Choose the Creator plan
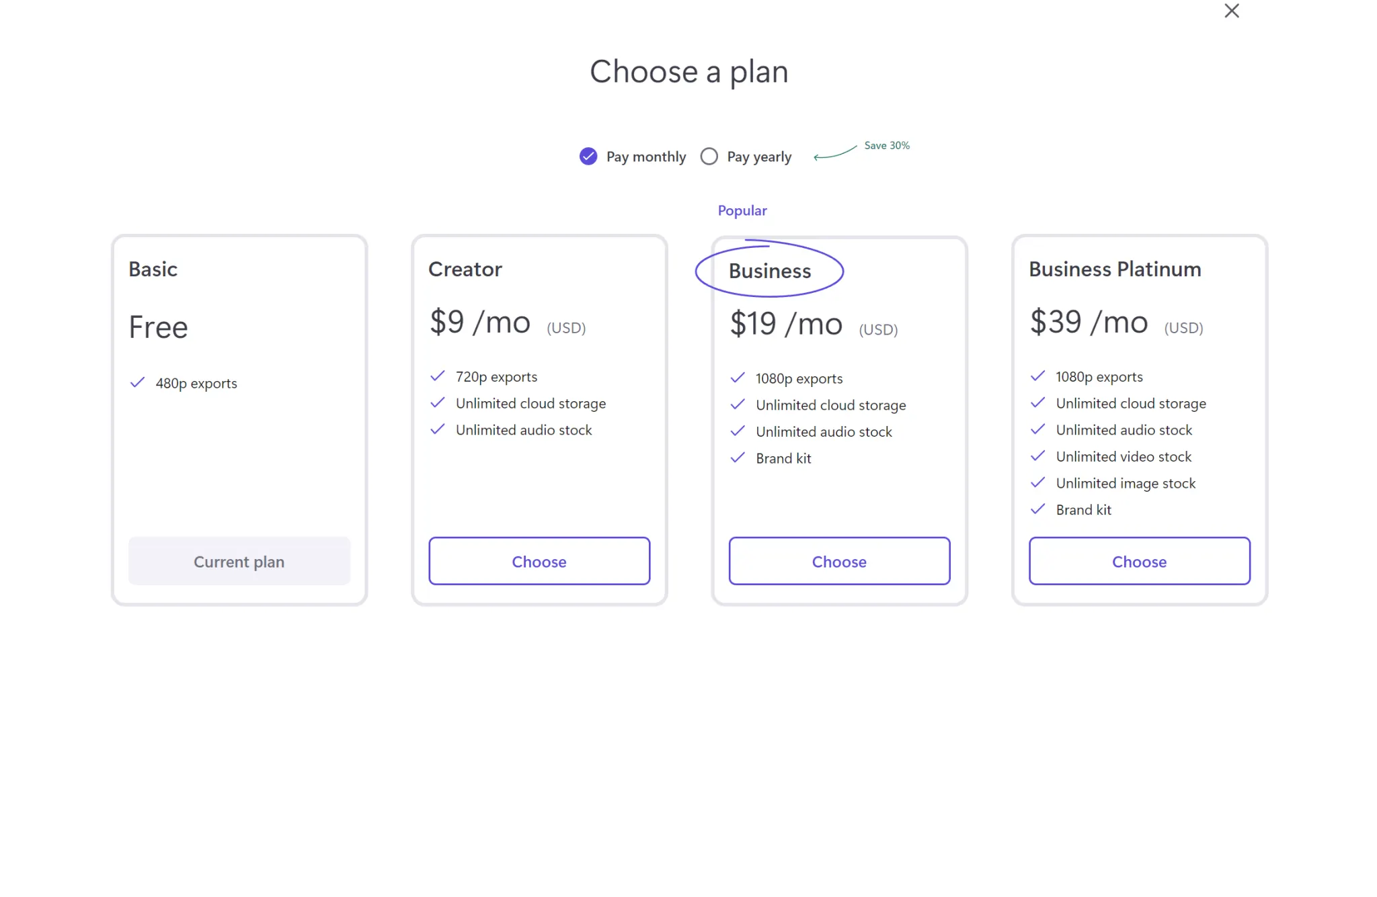The width and height of the screenshot is (1377, 897). click(539, 561)
